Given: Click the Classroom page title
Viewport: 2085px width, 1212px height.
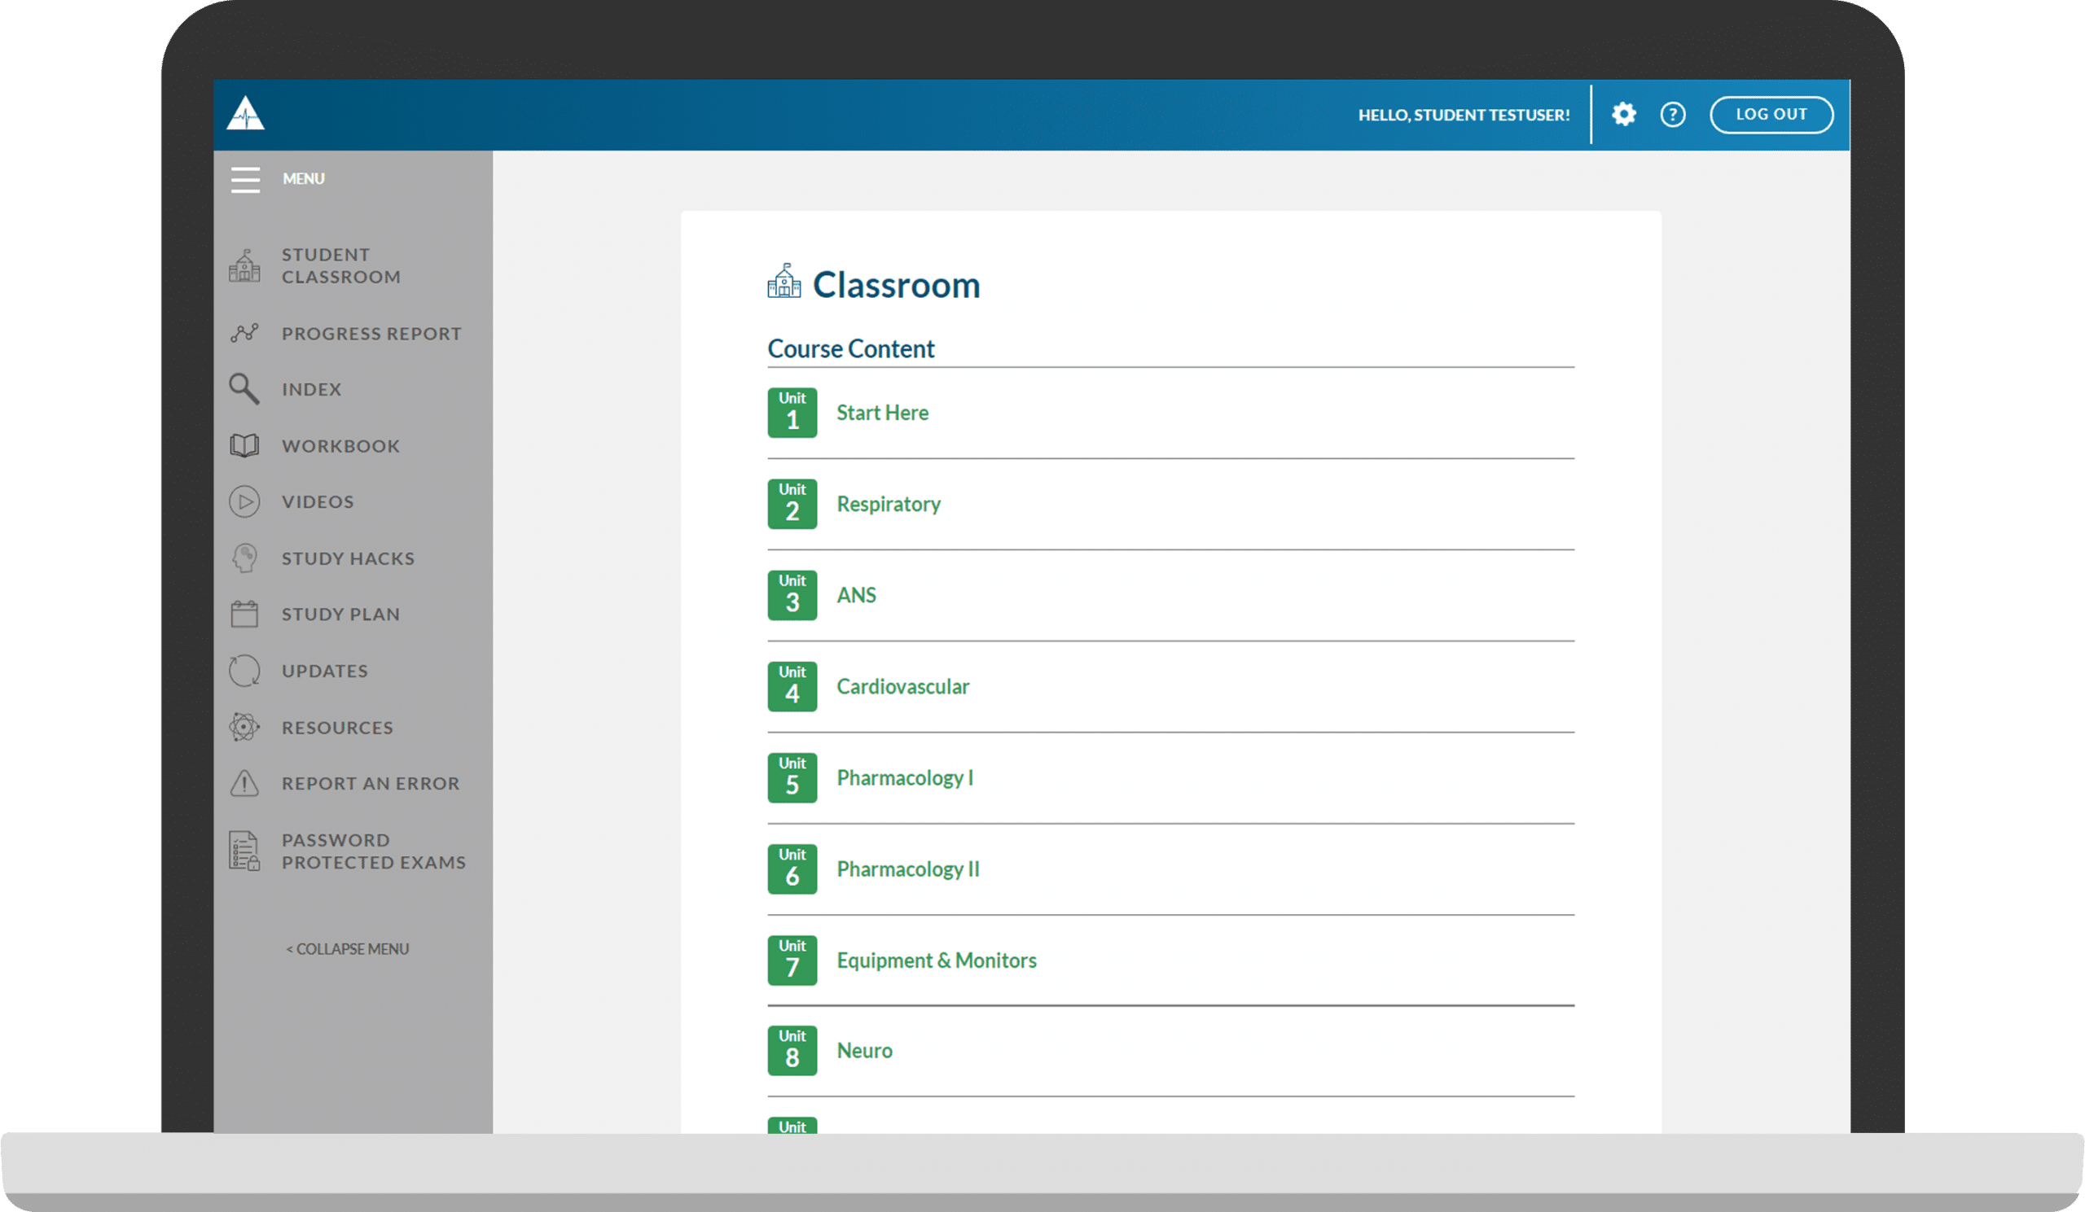Looking at the screenshot, I should click(896, 284).
